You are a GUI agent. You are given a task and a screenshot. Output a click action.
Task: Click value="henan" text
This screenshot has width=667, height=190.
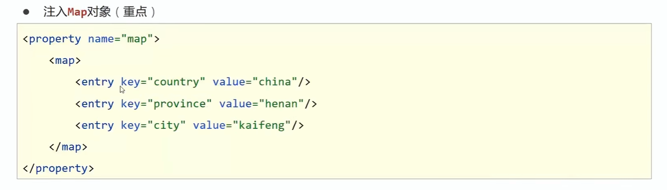[x=261, y=104]
